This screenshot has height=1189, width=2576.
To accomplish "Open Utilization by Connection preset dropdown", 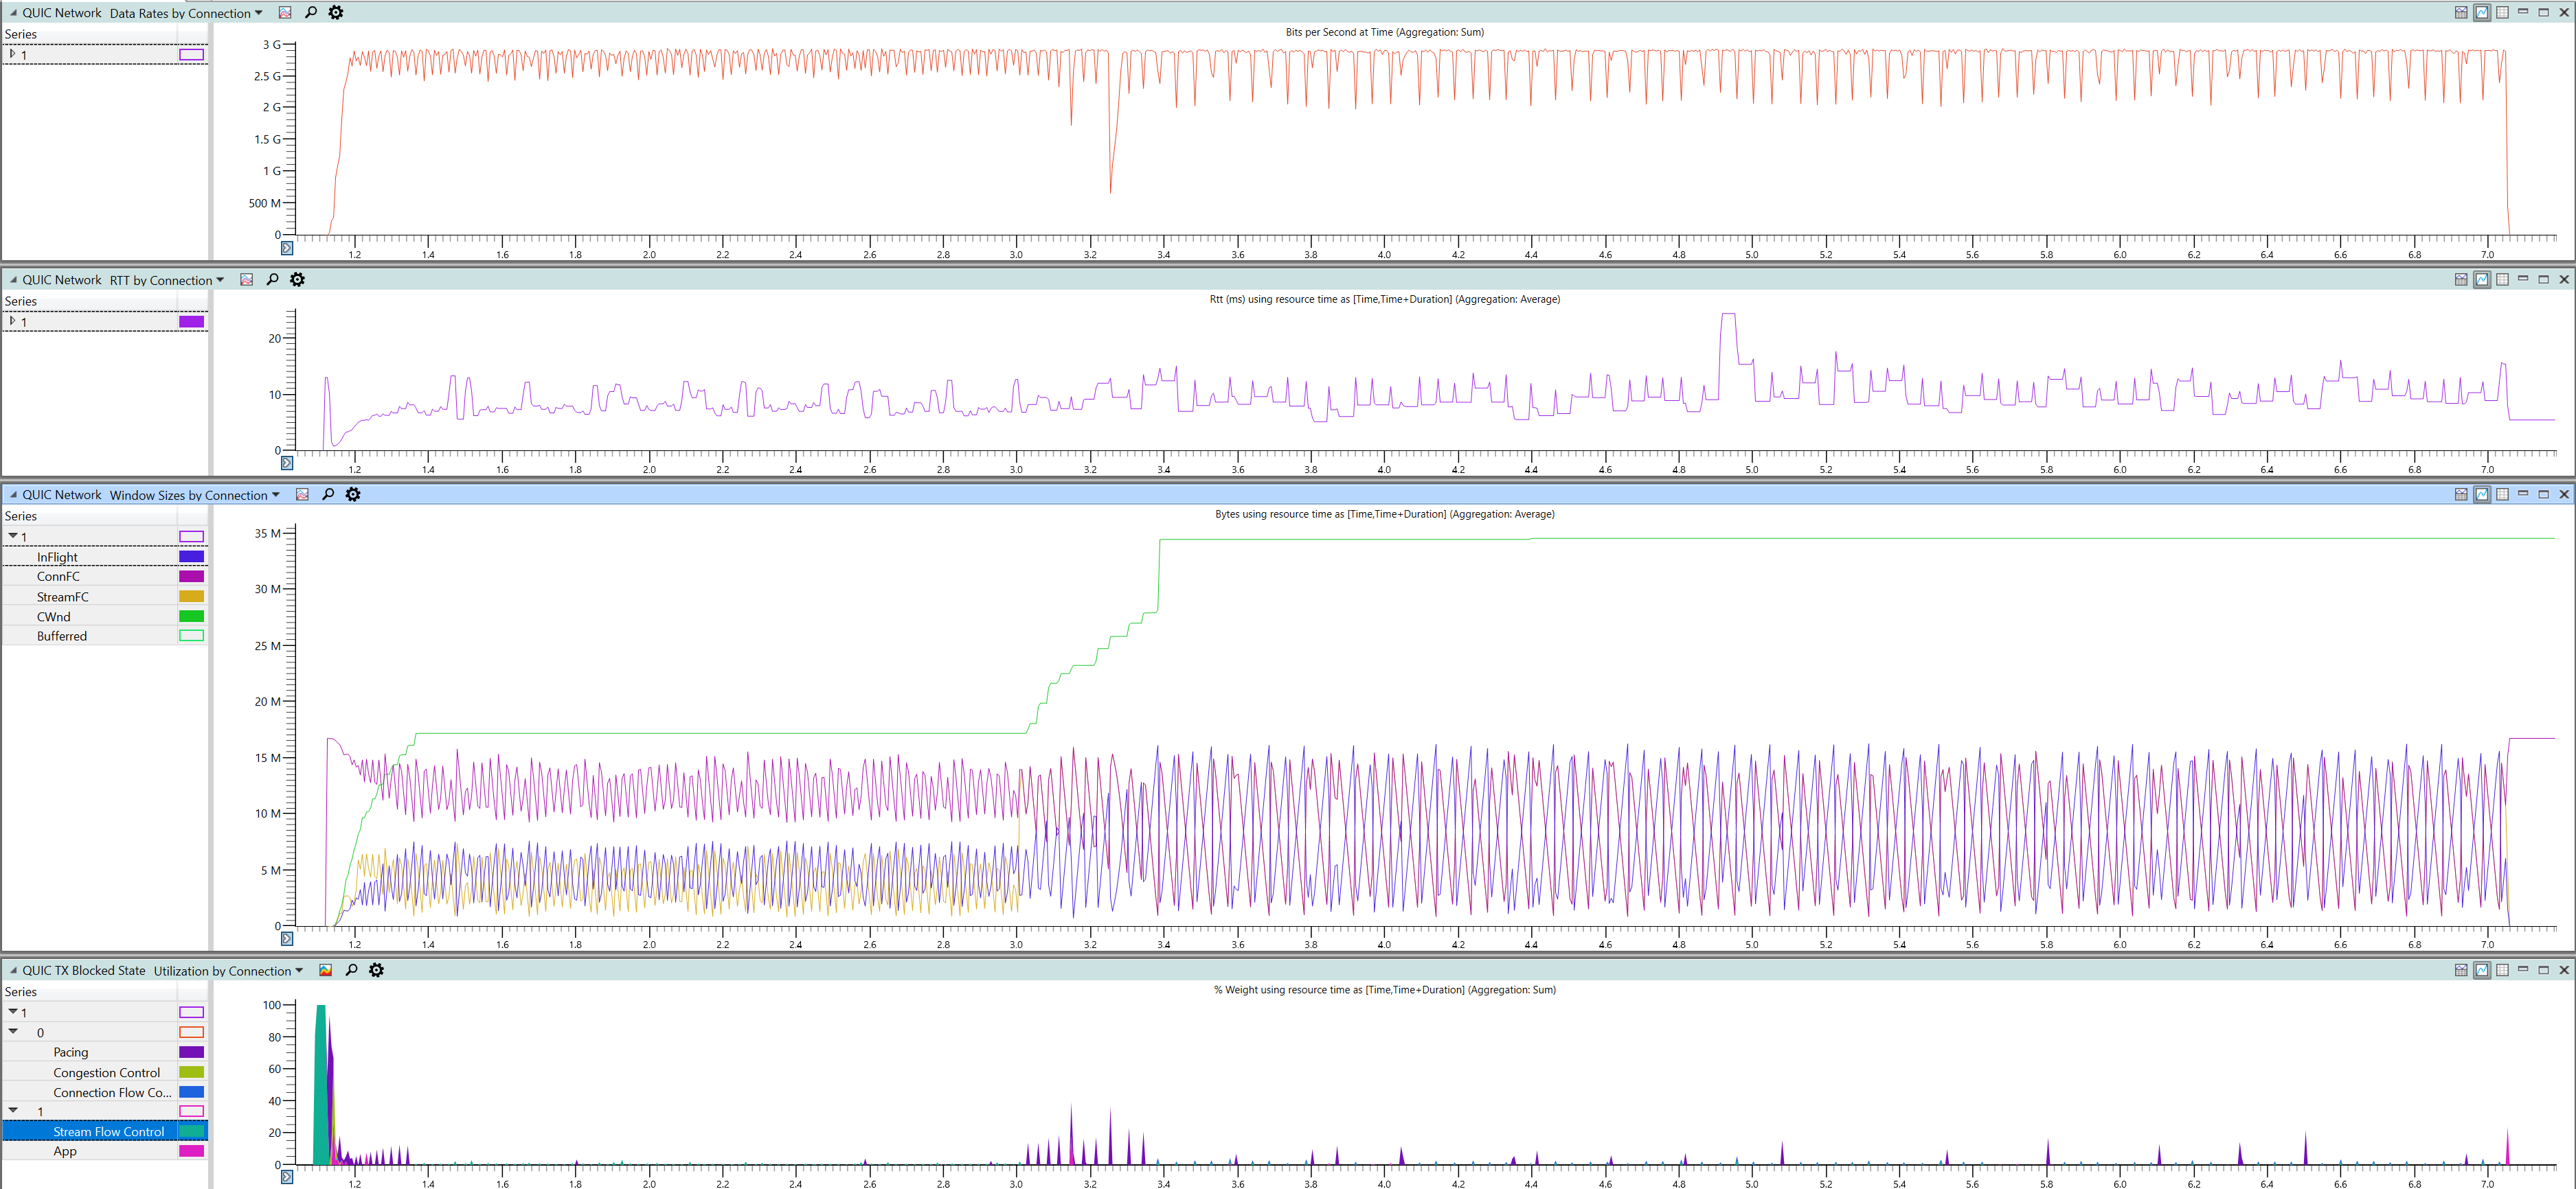I will (x=299, y=970).
